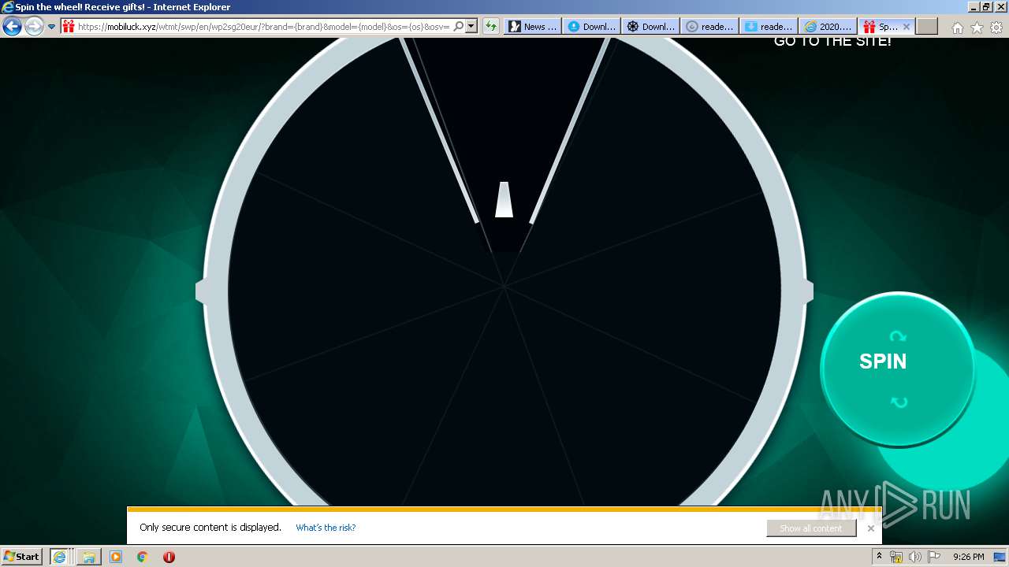Click the network status tray icon
Viewport: 1009px width, 567px height.
tap(896, 557)
